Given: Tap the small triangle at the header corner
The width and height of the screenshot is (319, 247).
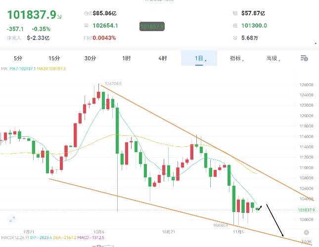Looking at the screenshot, I should (x=316, y=43).
